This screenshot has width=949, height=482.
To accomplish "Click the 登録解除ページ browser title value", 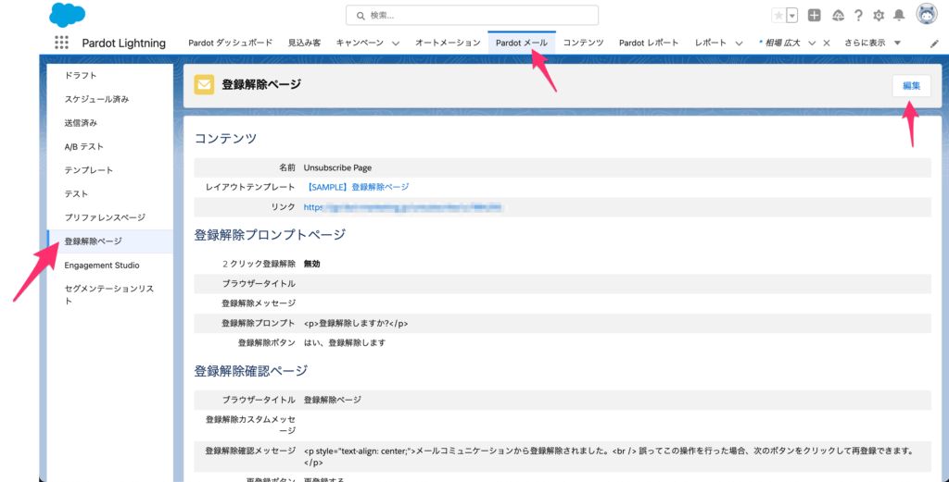I will [333, 400].
